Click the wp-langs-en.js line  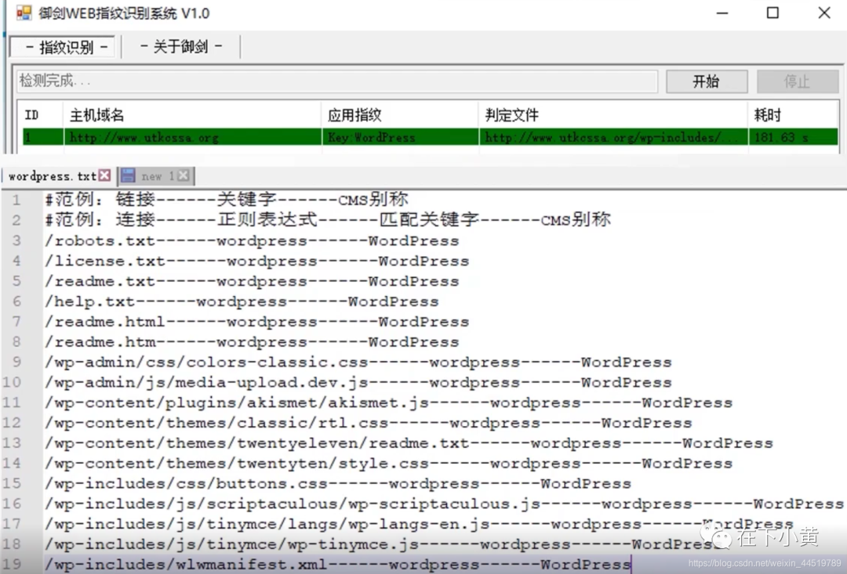pos(419,524)
